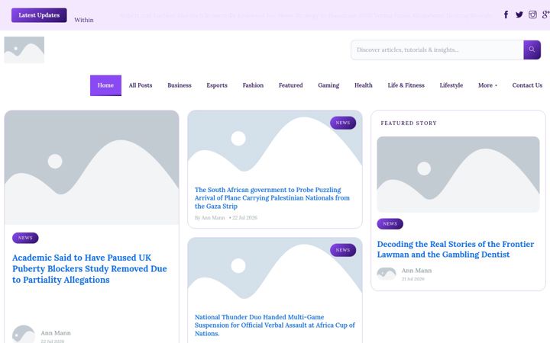Click NEWS badge on National Thunder article image

tap(343, 250)
